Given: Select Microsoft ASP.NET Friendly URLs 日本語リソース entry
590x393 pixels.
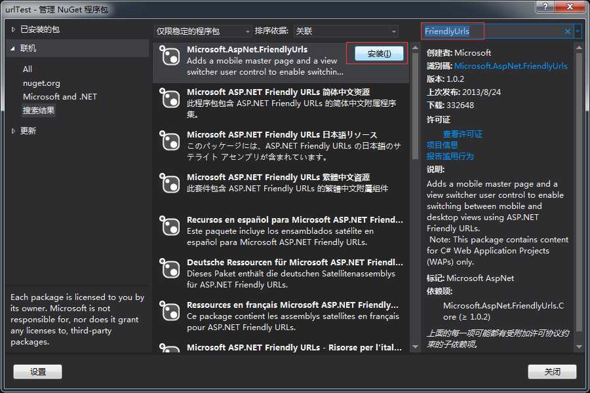Looking at the screenshot, I should [281, 145].
